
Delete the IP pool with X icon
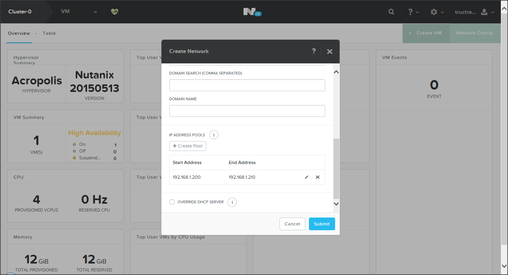pyautogui.click(x=318, y=177)
